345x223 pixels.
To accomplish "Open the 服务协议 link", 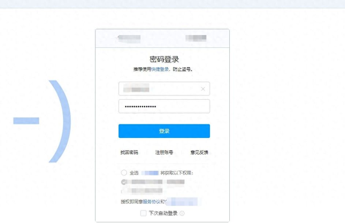I will 151,201.
